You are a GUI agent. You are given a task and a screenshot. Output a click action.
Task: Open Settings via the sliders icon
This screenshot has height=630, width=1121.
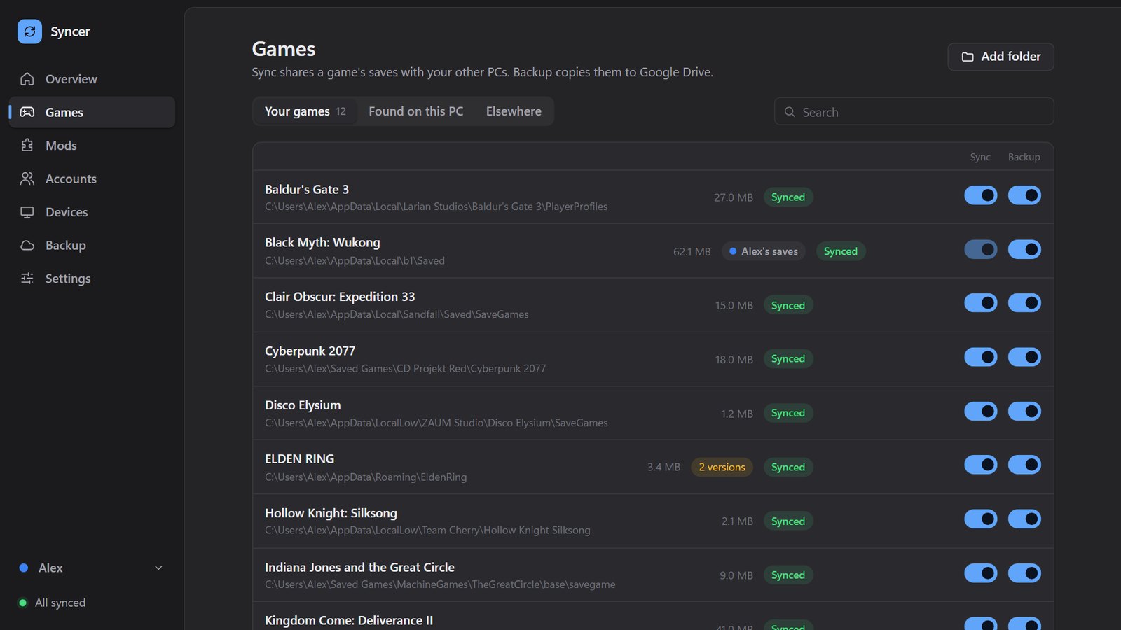[x=27, y=279]
